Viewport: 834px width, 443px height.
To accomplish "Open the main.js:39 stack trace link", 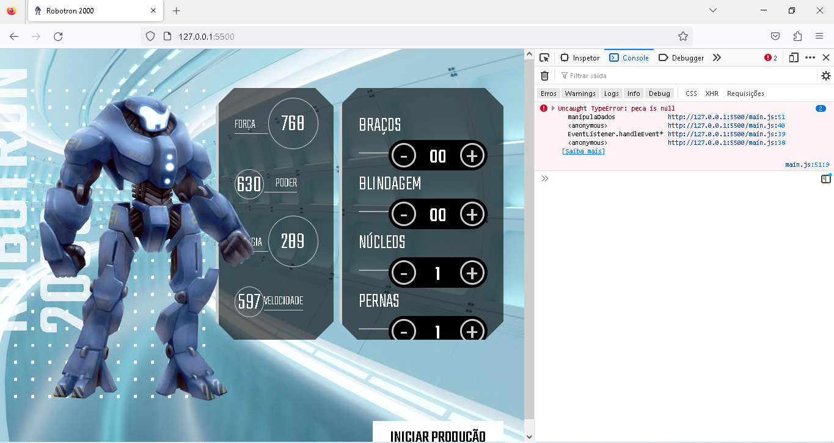I will [x=726, y=134].
